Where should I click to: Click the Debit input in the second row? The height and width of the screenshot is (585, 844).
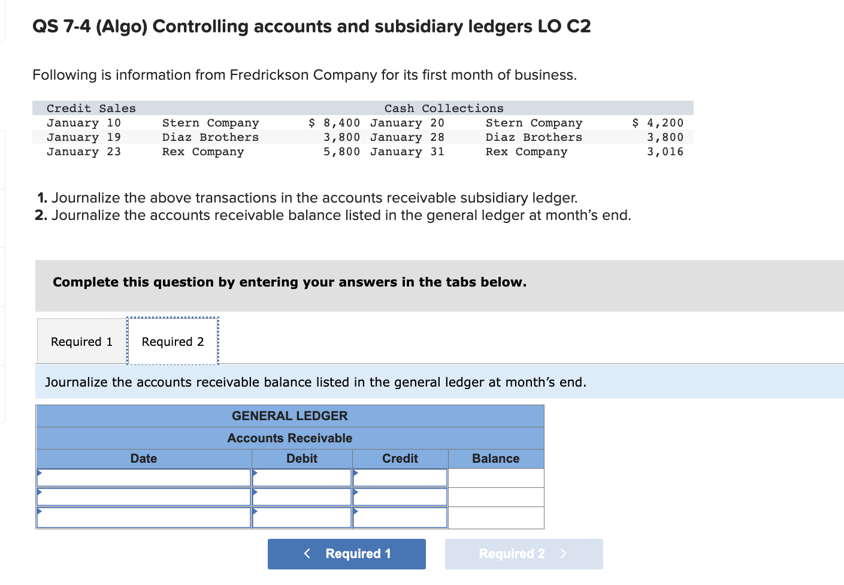click(x=301, y=496)
